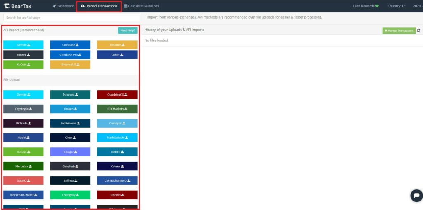Choose Cryptopia file upload
423x210 pixels.
click(24, 109)
